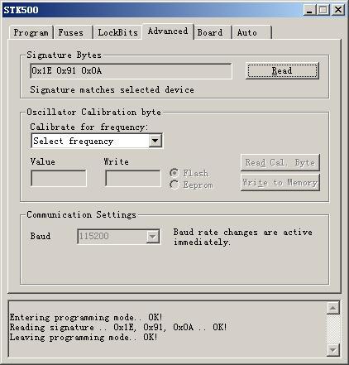Click the calibration Write field
This screenshot has width=349, height=365.
pos(133,178)
